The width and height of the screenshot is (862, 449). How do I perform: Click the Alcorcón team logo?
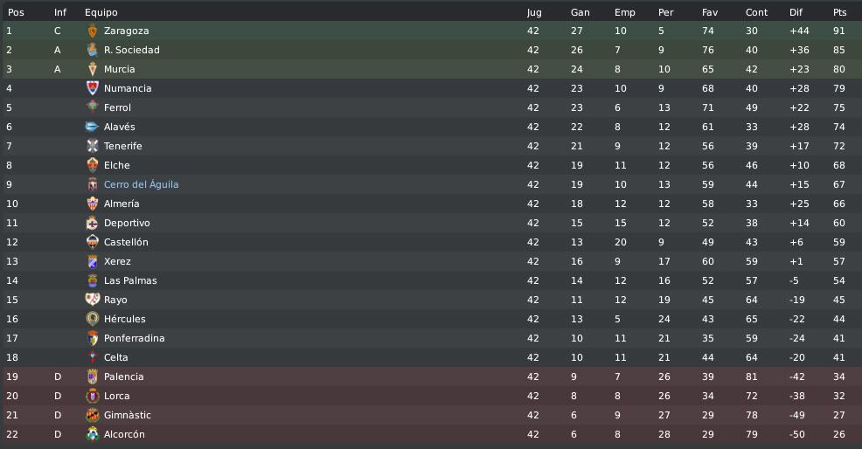click(93, 434)
